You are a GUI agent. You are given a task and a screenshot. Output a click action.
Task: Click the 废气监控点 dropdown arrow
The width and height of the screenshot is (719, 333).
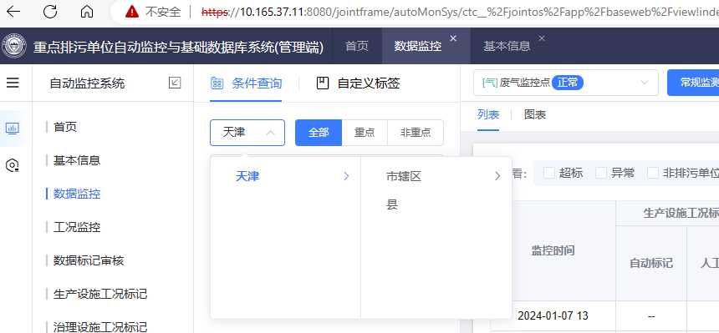click(645, 83)
